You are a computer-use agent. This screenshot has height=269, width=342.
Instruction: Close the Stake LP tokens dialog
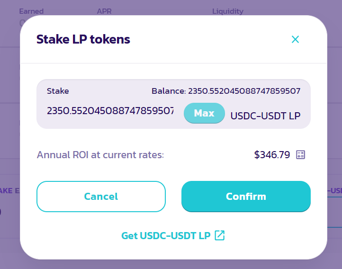click(295, 39)
